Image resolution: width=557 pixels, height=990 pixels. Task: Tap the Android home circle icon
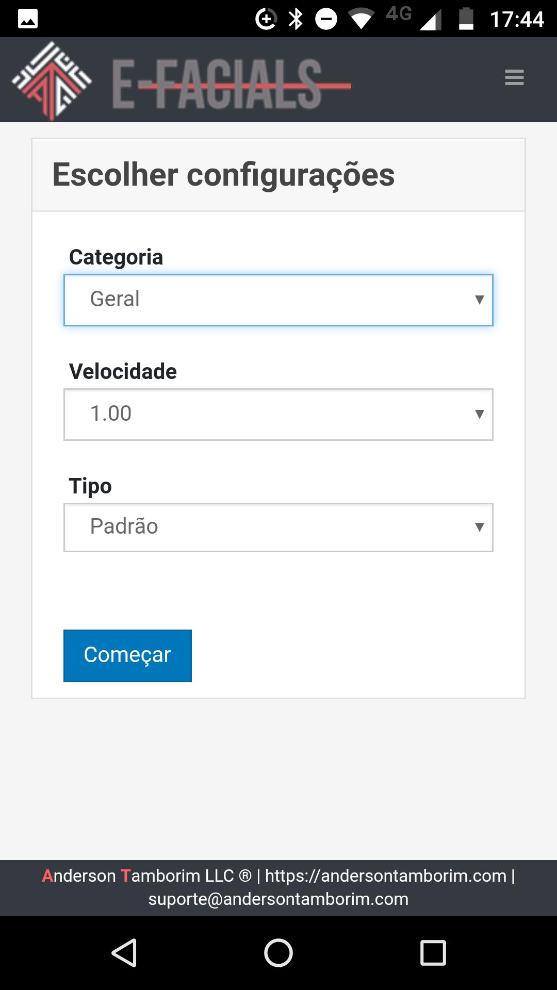[x=278, y=952]
